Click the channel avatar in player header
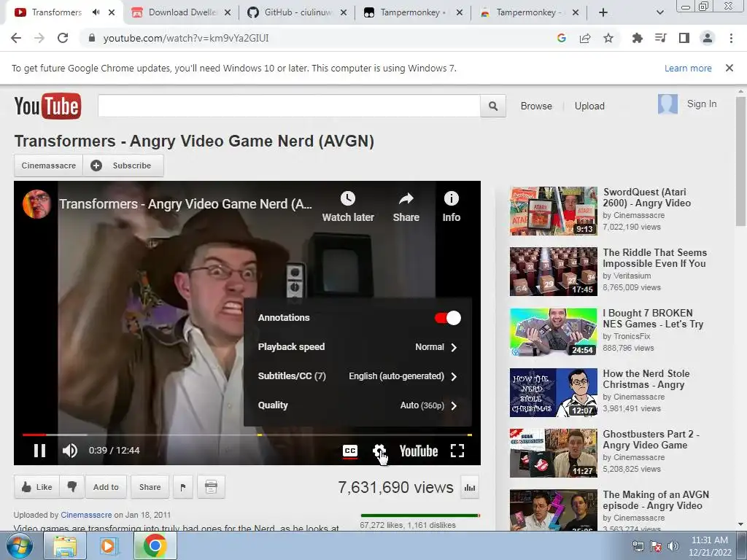 pyautogui.click(x=36, y=204)
